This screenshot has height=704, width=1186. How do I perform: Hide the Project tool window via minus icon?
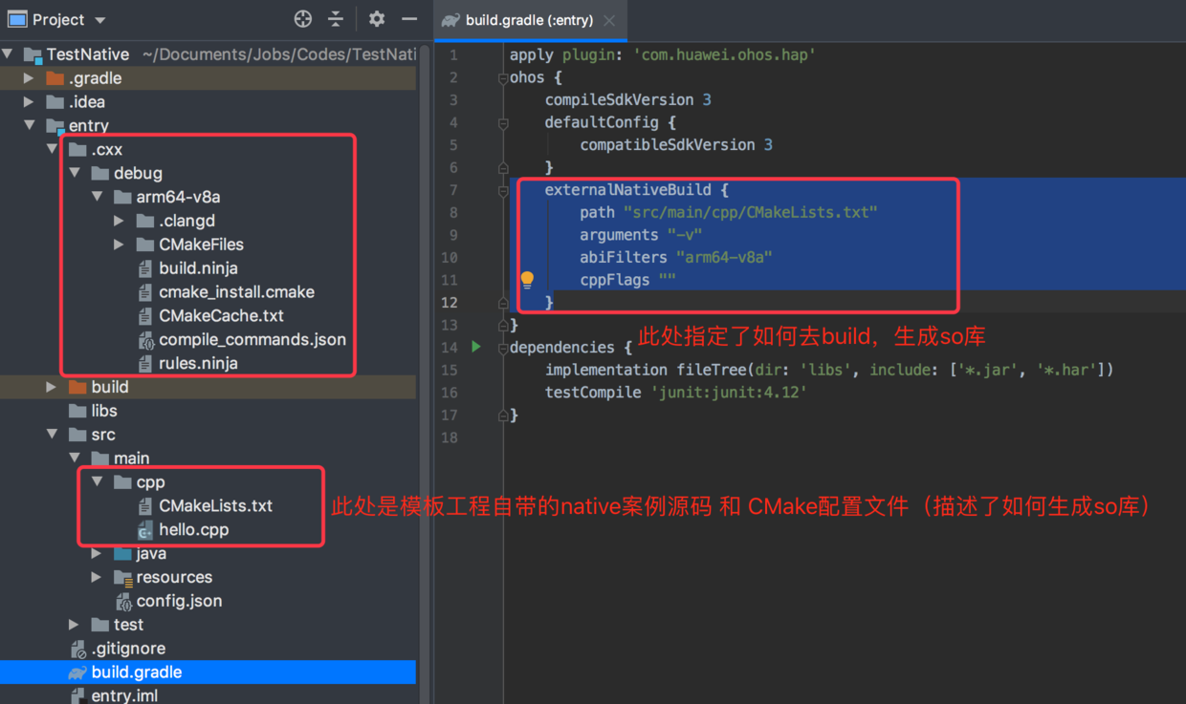pyautogui.click(x=409, y=19)
